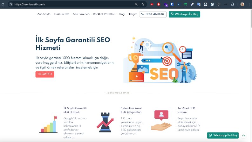Open the Google Translate extension icon
252x142 pixels.
199,4
